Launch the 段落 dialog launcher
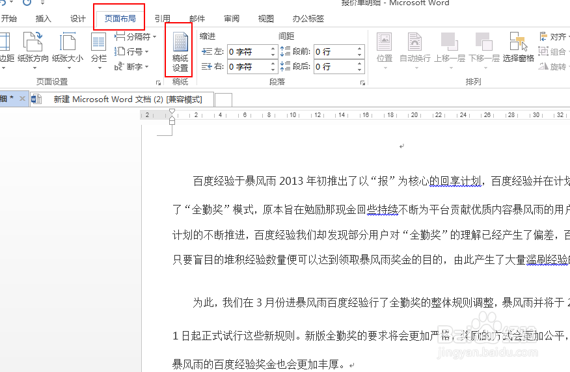 (362, 83)
